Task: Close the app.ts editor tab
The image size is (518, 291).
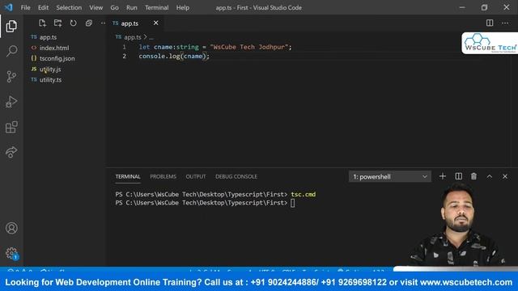Action: coord(156,23)
